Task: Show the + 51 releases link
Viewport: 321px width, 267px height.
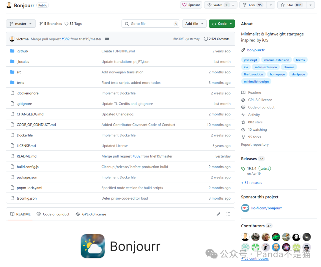Action: [x=252, y=183]
